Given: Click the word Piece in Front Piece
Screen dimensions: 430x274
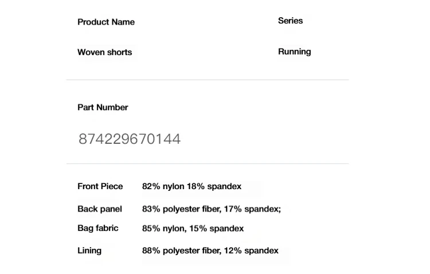Looking at the screenshot, I should 112,186.
